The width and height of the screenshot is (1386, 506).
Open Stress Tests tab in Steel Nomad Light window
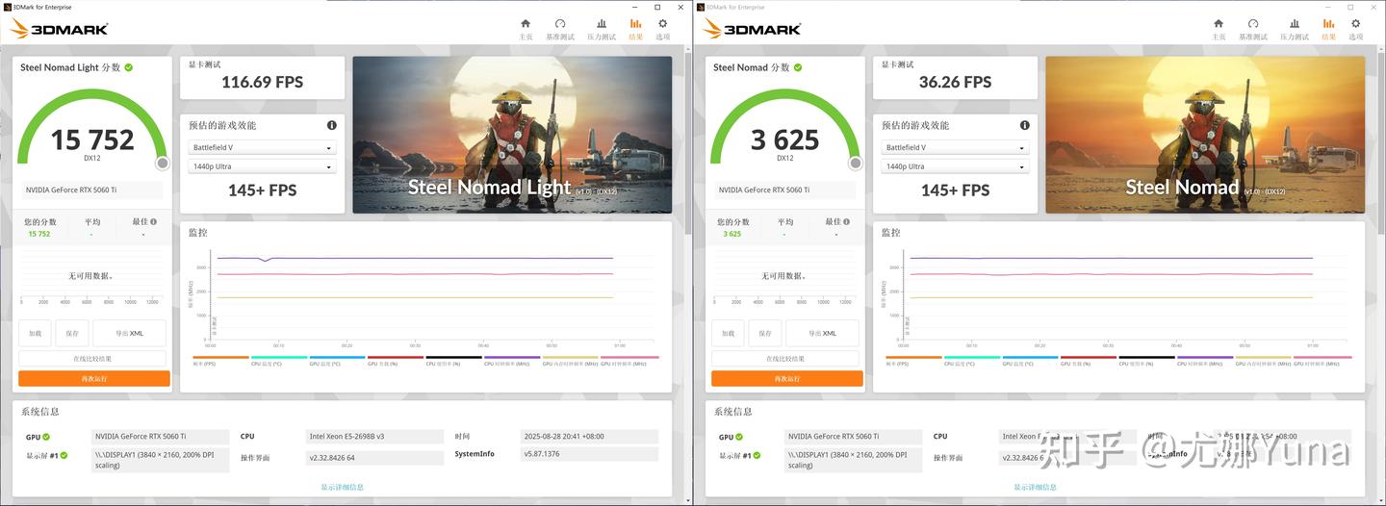click(602, 29)
